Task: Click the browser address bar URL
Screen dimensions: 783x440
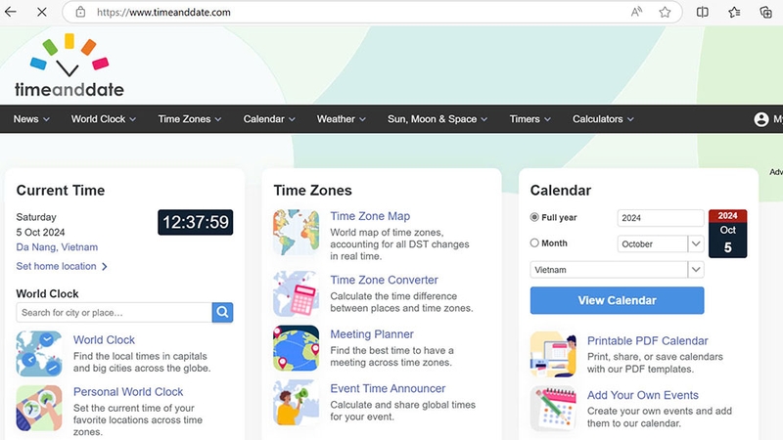Action: tap(163, 12)
